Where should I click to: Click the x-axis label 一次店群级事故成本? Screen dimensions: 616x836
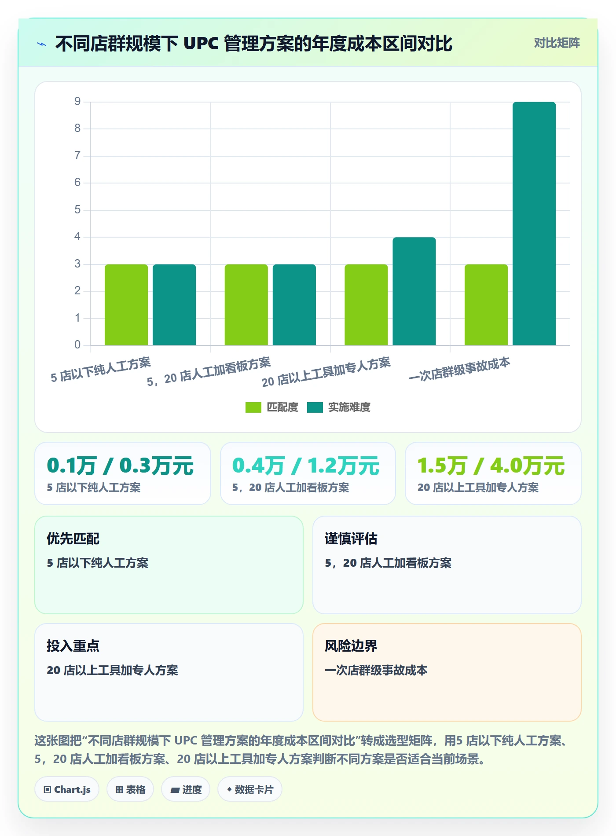click(x=459, y=369)
